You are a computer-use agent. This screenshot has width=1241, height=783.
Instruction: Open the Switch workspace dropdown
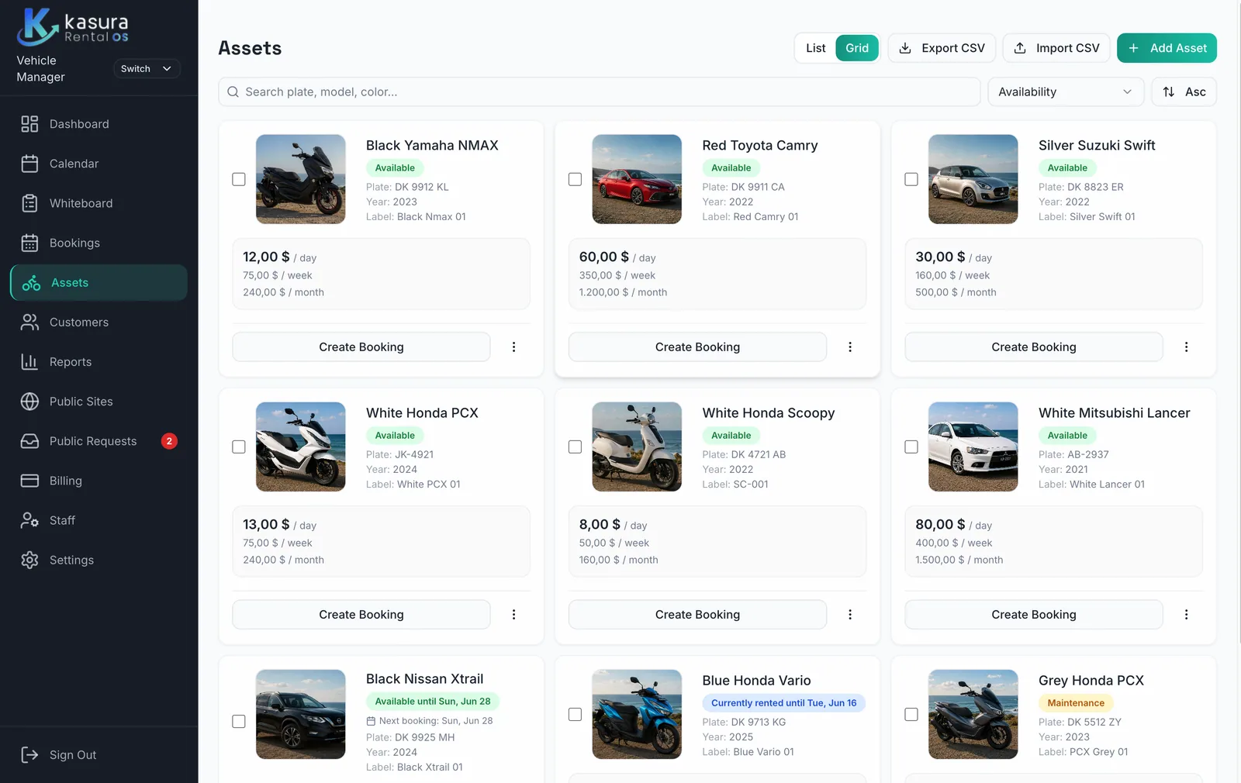147,69
